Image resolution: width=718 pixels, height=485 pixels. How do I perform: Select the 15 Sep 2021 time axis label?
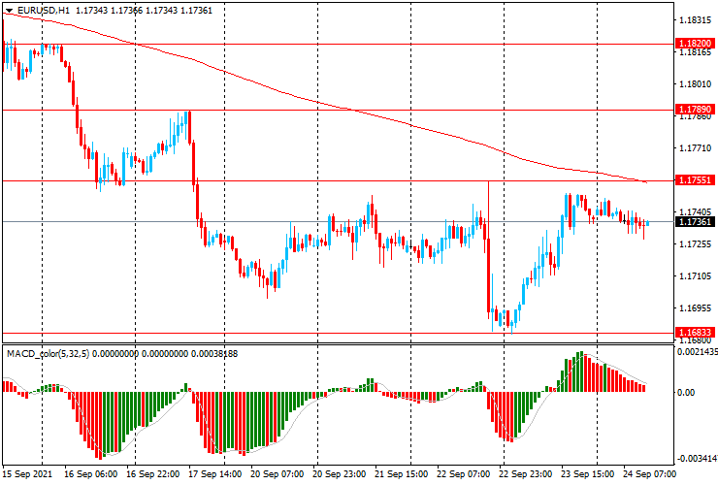pyautogui.click(x=27, y=474)
